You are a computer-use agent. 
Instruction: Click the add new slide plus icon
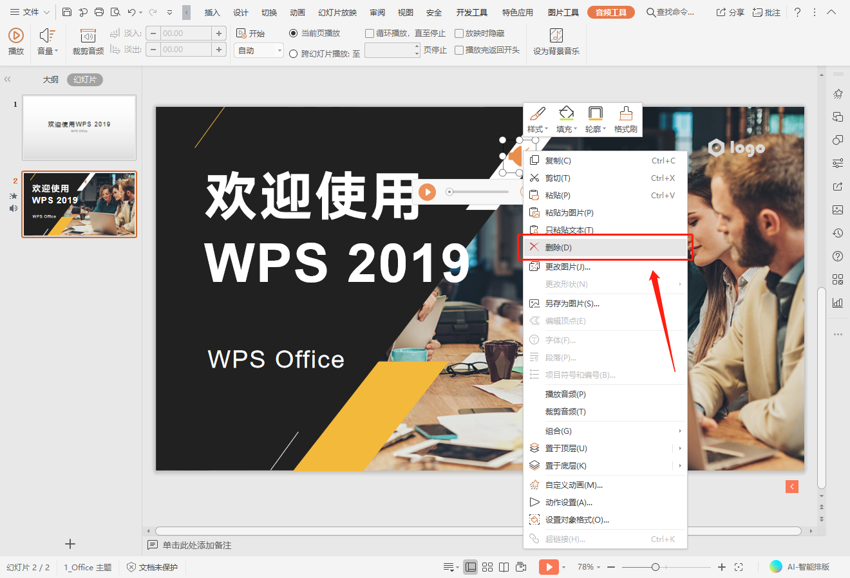(x=70, y=544)
